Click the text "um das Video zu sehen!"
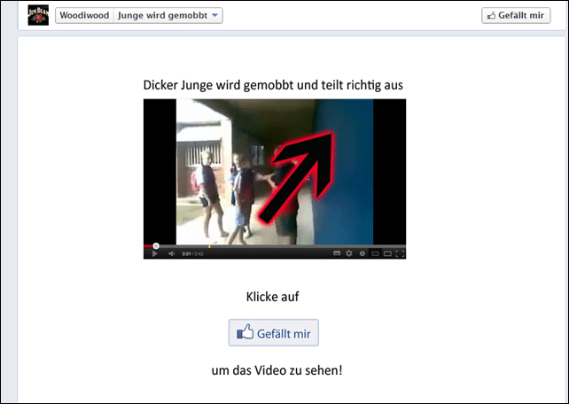569x404 pixels. click(277, 370)
